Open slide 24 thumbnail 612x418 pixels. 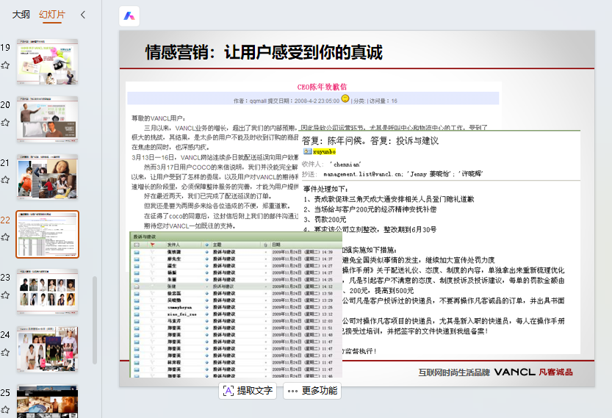pos(47,349)
